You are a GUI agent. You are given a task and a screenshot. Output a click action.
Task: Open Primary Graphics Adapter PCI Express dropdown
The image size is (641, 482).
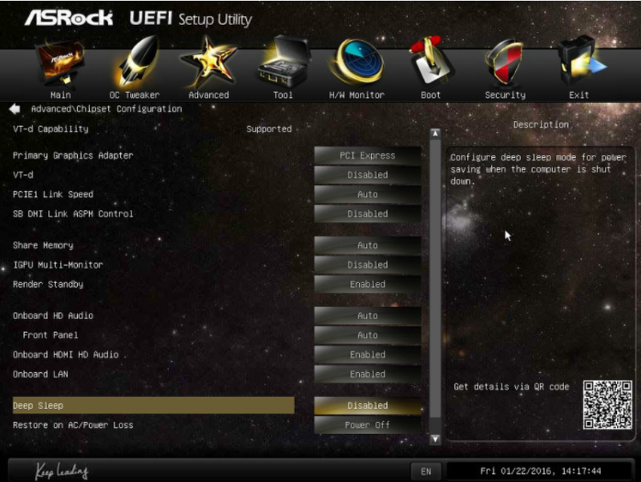(368, 156)
